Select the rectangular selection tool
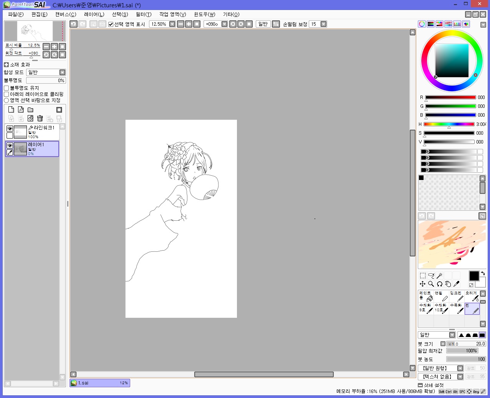Viewport: 490px width, 398px height. 422,276
